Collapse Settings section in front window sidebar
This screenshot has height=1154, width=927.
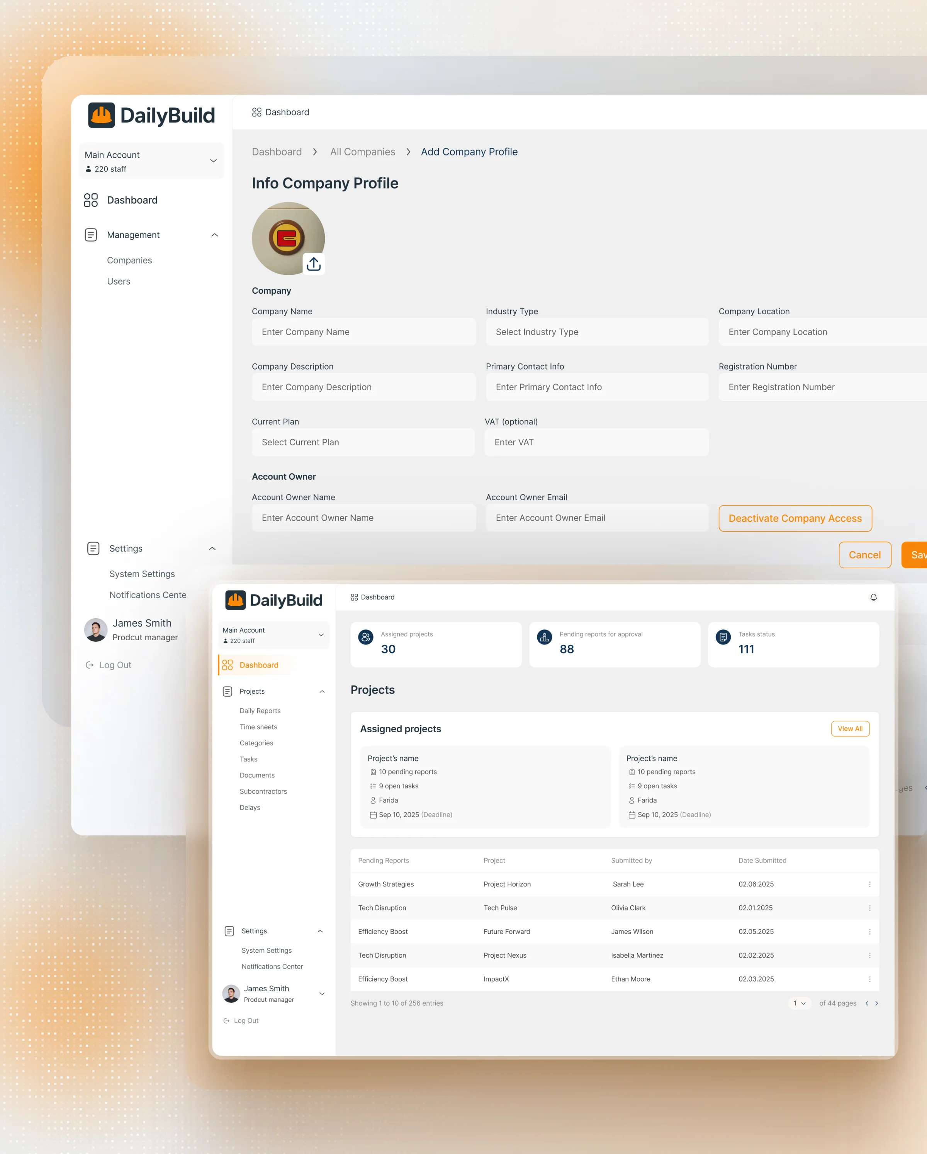tap(320, 931)
